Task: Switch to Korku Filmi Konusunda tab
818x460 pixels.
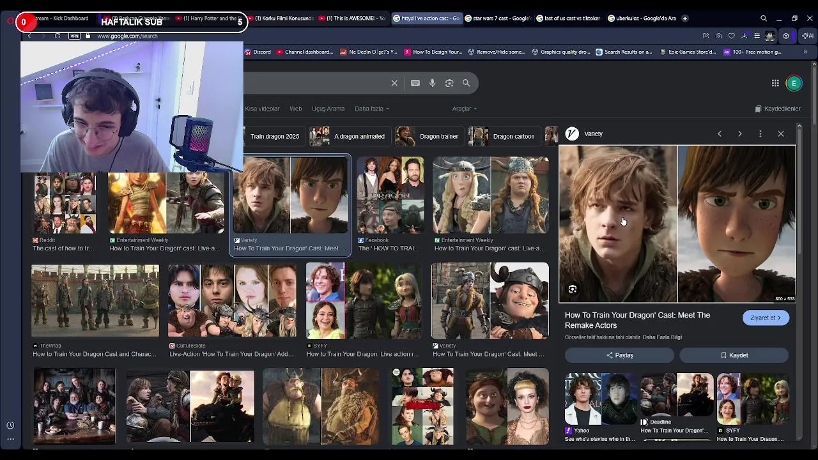Action: pyautogui.click(x=281, y=19)
